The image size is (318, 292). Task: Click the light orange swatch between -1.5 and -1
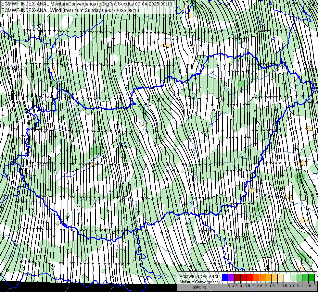274,277
